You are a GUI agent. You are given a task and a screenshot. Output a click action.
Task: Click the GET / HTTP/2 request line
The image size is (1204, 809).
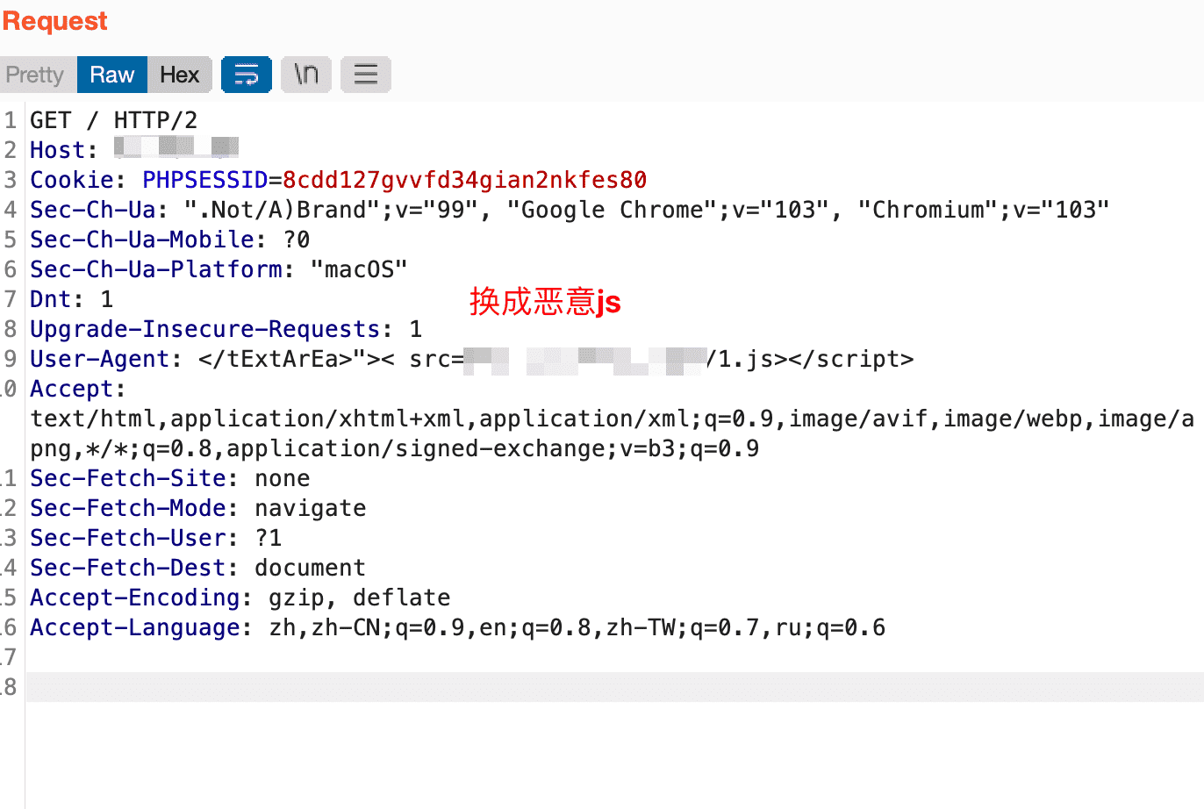(x=113, y=120)
